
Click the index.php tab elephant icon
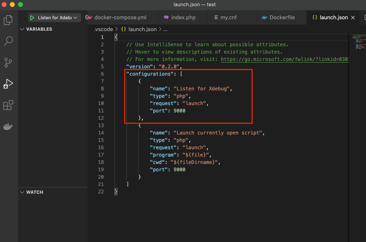pyautogui.click(x=166, y=18)
